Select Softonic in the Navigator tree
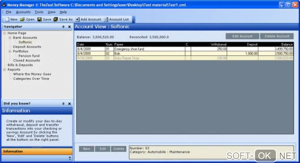Image resolution: width=300 pixels, height=163 pixels. [25, 42]
